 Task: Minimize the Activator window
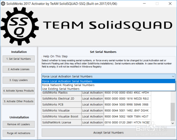144,4
